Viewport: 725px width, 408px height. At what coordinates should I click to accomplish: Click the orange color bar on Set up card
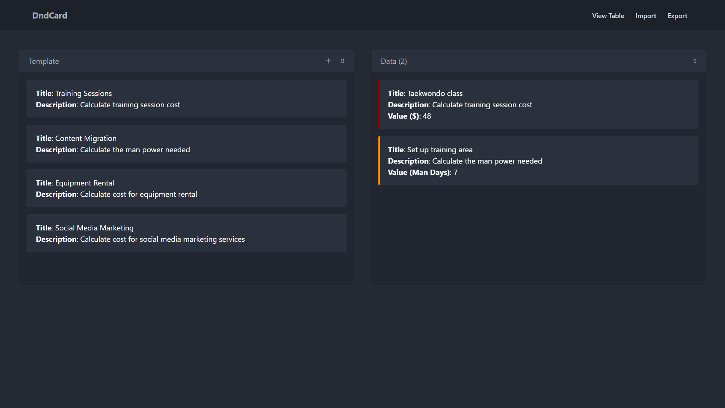(379, 161)
